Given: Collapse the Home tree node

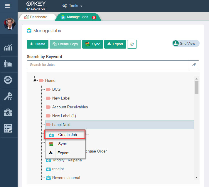Looking at the screenshot, I should pyautogui.click(x=35, y=80).
